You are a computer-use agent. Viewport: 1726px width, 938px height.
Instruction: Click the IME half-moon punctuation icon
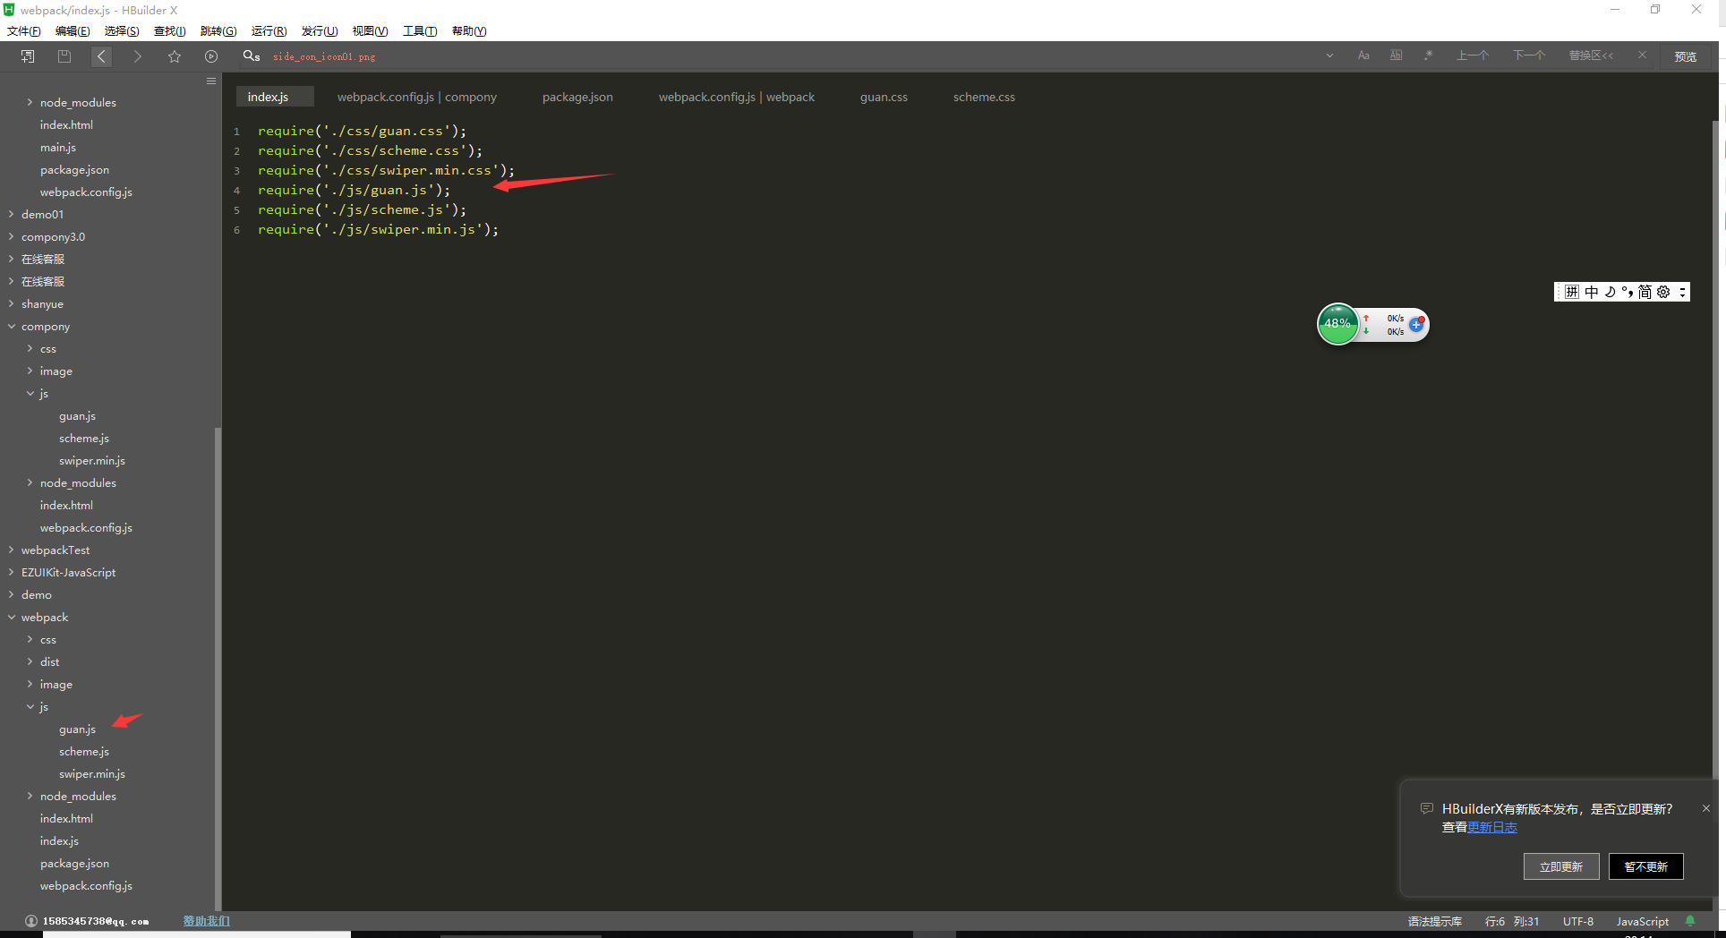click(x=1610, y=292)
